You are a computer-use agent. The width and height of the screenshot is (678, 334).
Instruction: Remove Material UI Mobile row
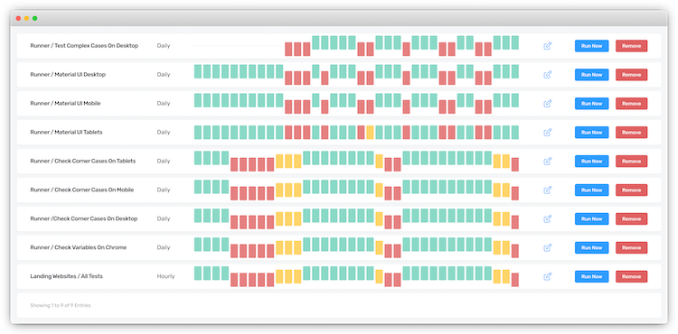click(x=631, y=104)
